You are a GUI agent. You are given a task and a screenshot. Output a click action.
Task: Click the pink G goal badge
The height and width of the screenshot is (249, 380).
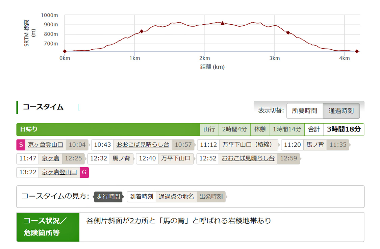pos(84,172)
